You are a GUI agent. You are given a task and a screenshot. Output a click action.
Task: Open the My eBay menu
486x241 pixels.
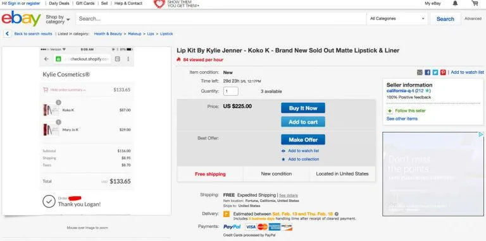click(x=432, y=3)
